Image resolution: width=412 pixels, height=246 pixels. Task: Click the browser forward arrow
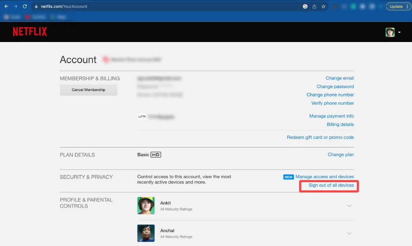point(16,6)
